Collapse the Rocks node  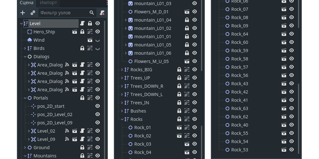click(122, 119)
